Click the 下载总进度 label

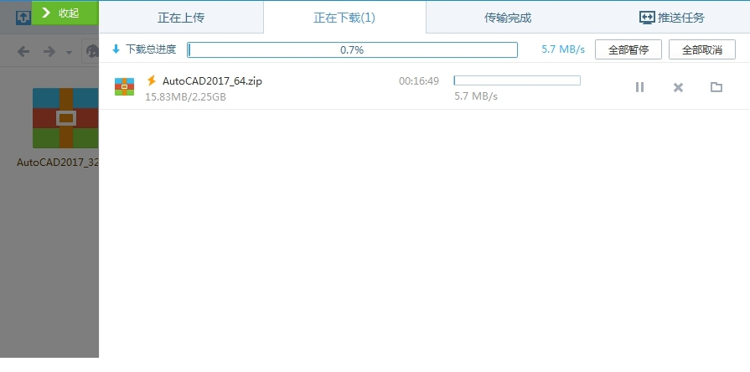[151, 49]
